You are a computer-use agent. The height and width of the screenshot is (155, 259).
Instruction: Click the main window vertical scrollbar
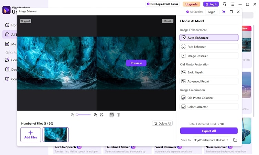click(x=254, y=71)
